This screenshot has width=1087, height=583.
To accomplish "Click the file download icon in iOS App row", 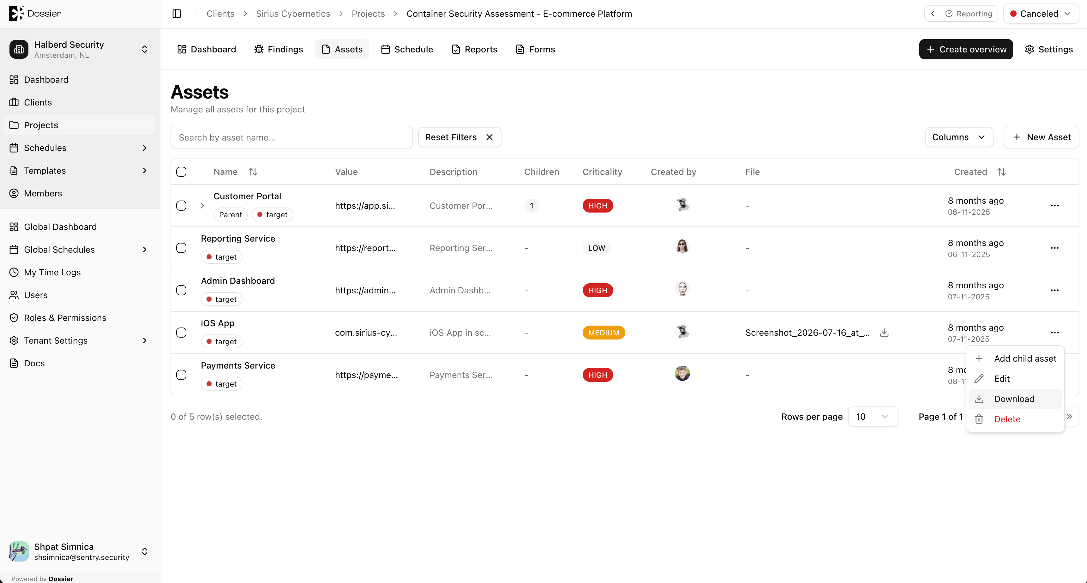I will (x=884, y=333).
